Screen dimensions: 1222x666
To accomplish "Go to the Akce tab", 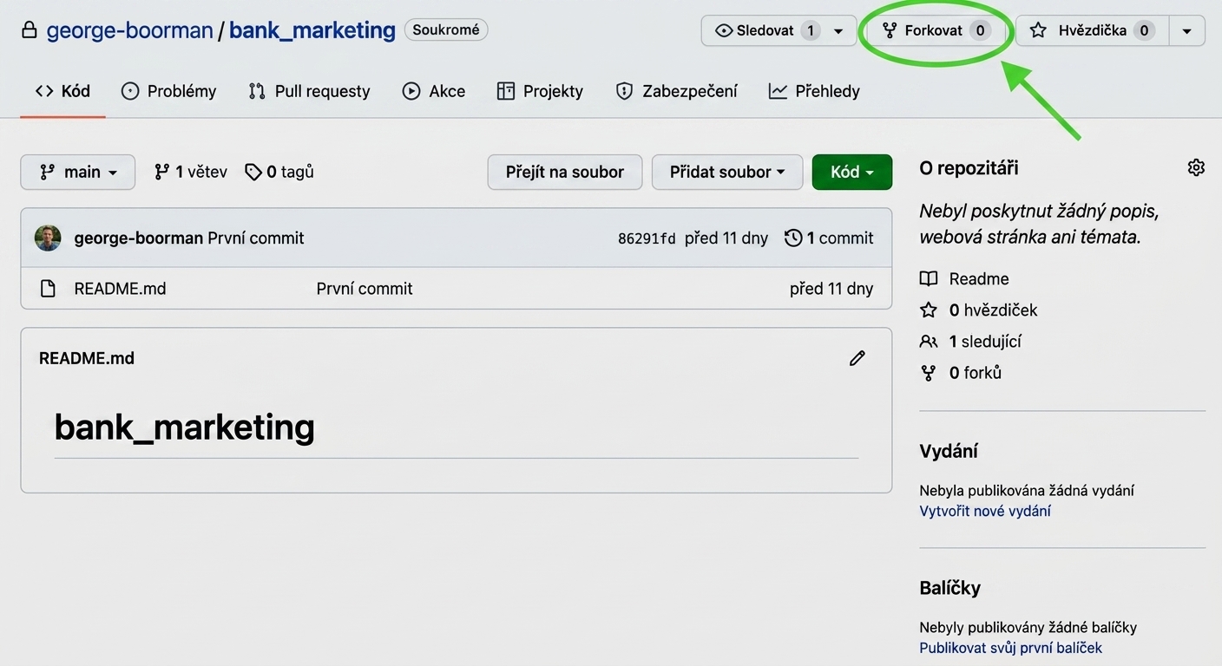I will (x=434, y=91).
